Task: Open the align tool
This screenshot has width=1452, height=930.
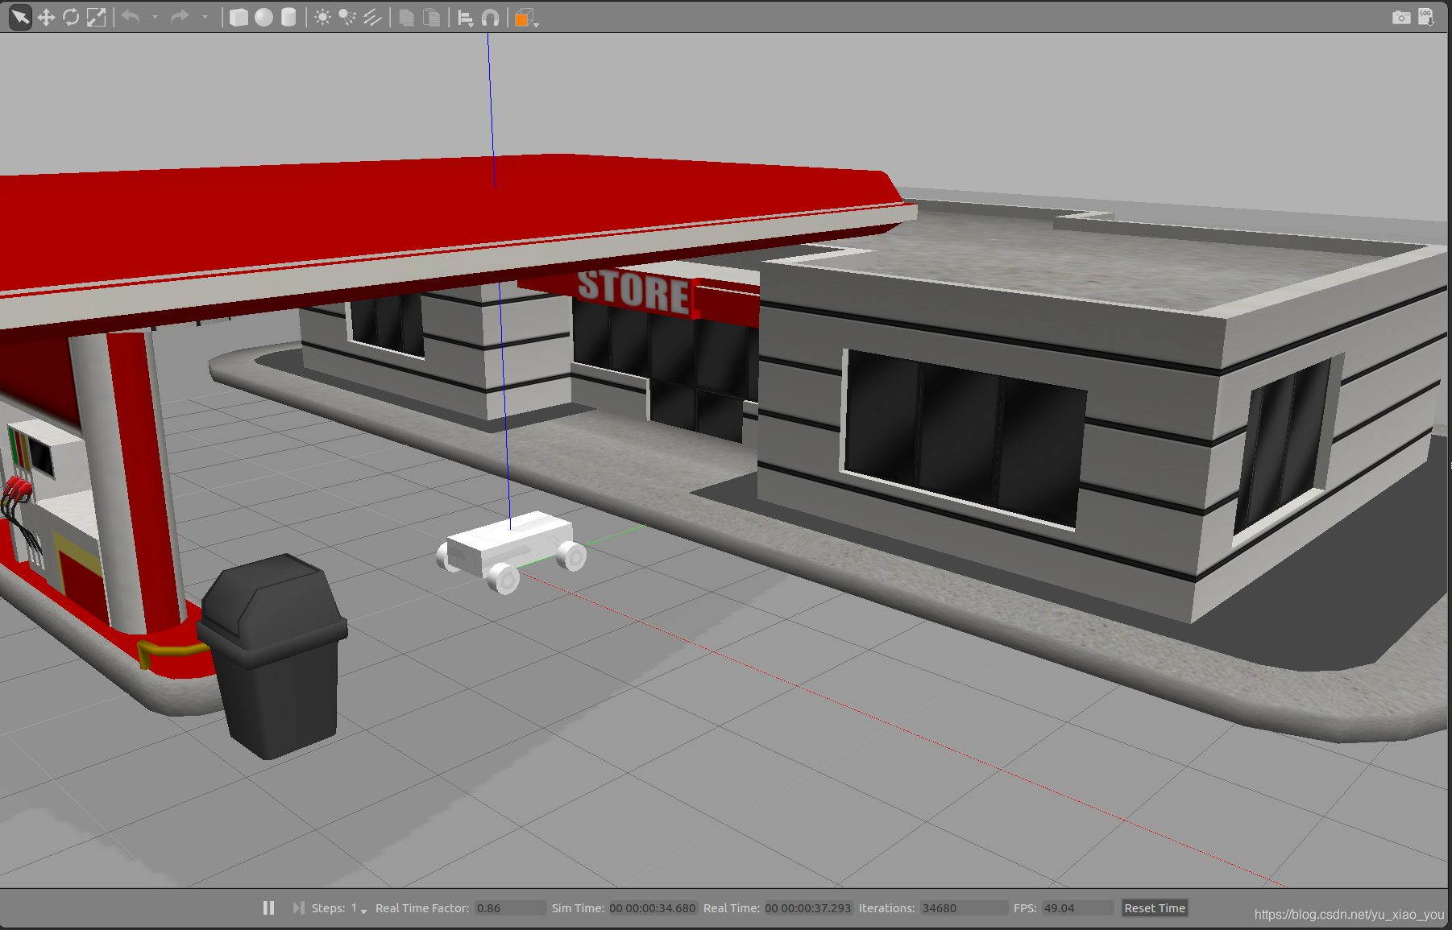Action: (465, 18)
